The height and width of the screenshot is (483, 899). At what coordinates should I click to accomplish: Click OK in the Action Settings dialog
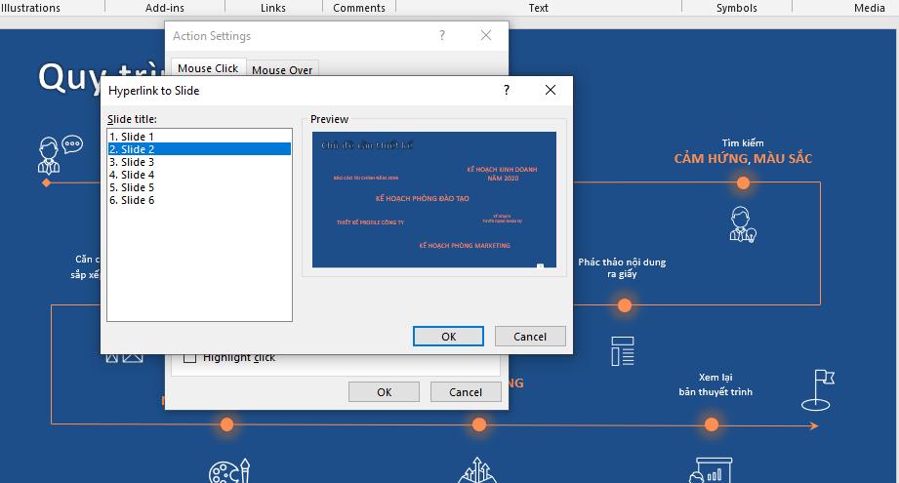385,392
